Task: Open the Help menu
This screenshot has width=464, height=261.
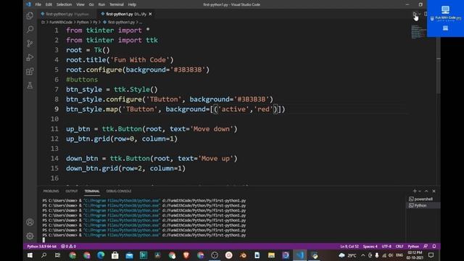Action: (x=132, y=4)
